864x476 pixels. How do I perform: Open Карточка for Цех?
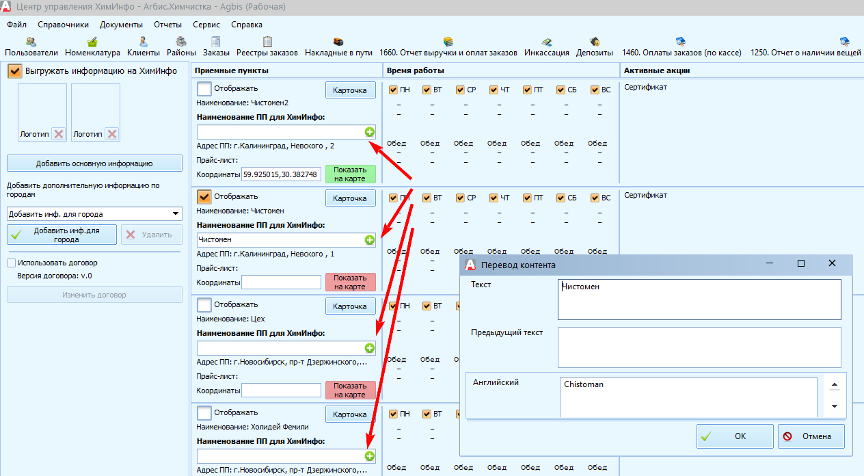click(350, 306)
